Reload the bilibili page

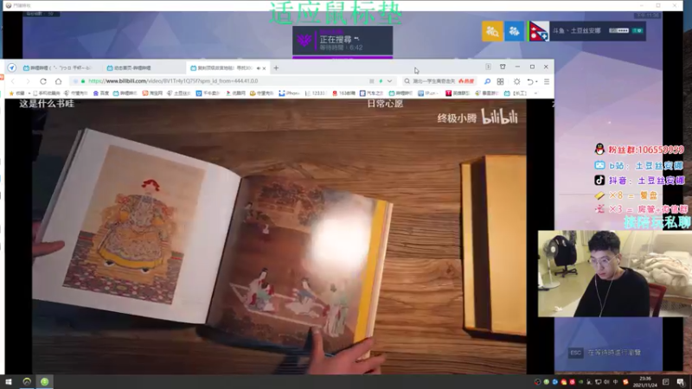pyautogui.click(x=43, y=81)
